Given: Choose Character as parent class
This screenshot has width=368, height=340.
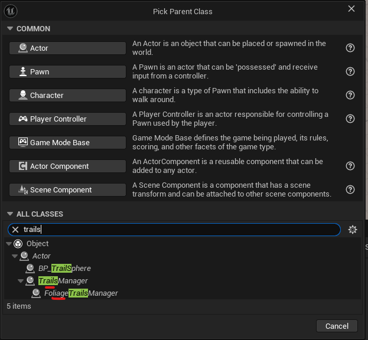Looking at the screenshot, I should click(67, 95).
